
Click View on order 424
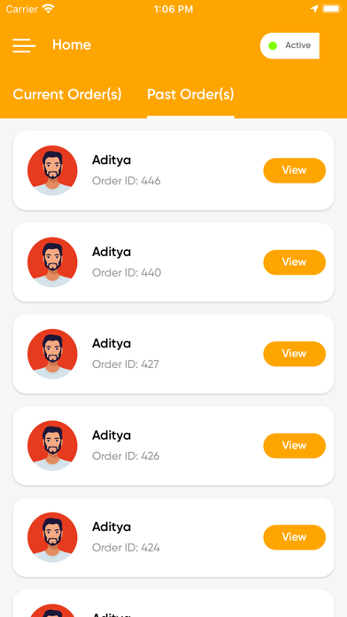point(295,537)
